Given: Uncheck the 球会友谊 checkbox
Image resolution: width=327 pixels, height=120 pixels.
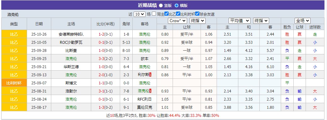Looking at the screenshot, I should pyautogui.click(x=197, y=14).
